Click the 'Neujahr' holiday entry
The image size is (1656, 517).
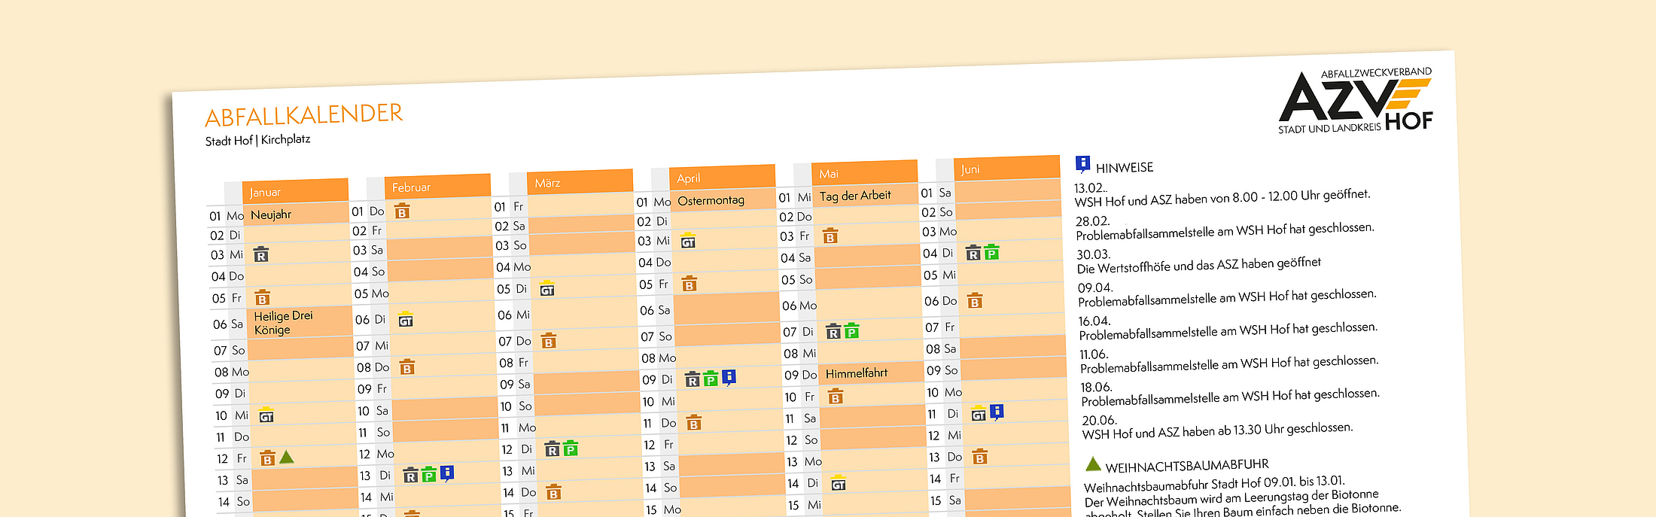click(271, 214)
